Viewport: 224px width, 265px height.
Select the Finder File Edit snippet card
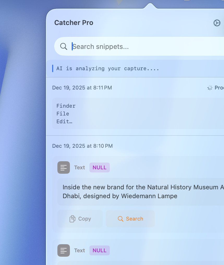(x=130, y=114)
